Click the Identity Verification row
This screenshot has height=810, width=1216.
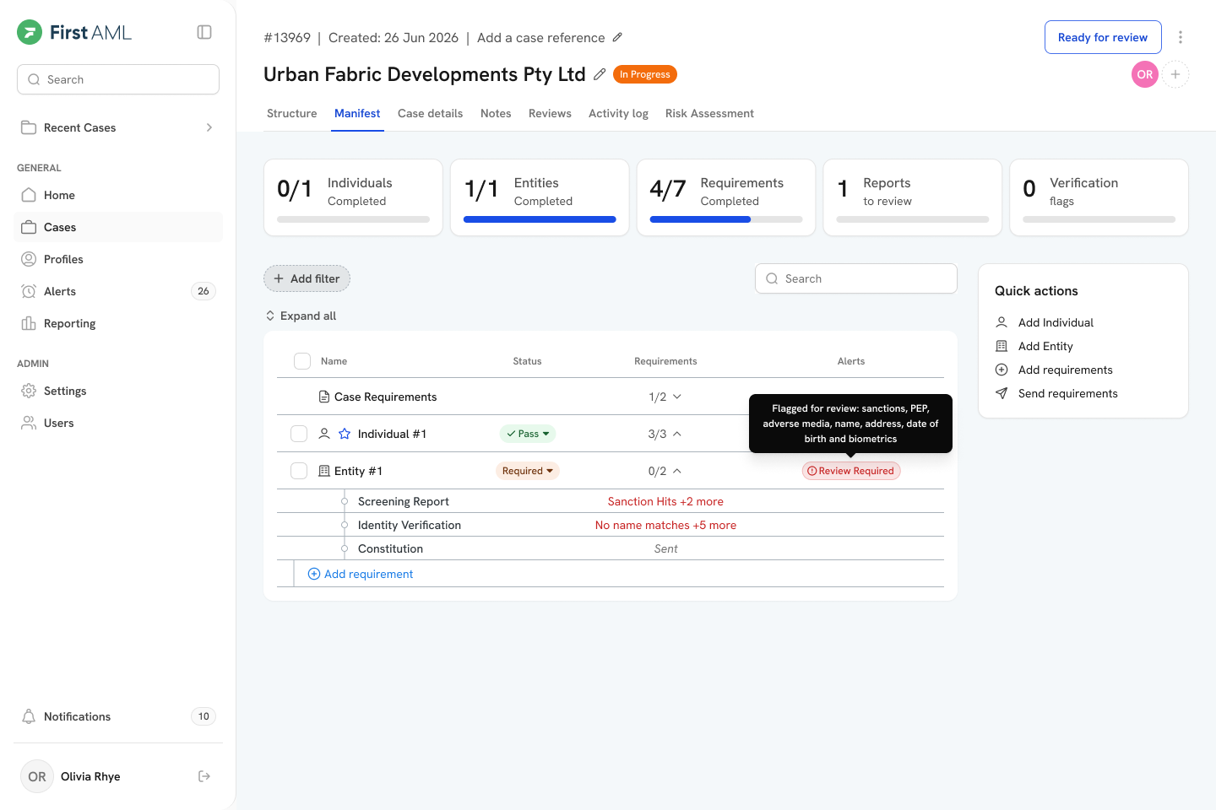(611, 525)
